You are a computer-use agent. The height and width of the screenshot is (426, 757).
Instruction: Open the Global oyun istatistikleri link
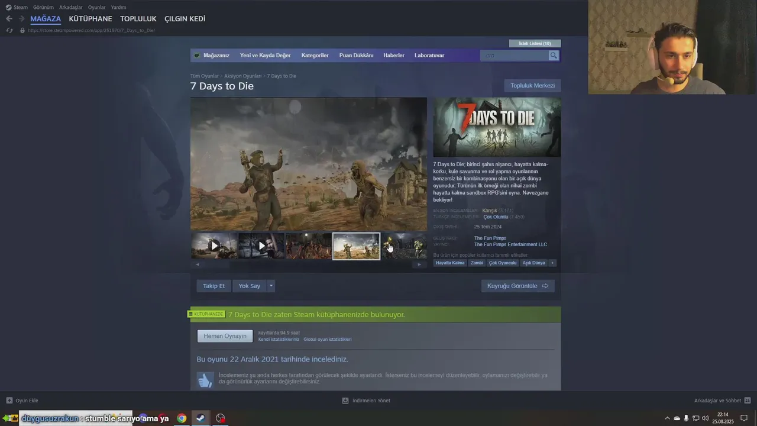(327, 340)
